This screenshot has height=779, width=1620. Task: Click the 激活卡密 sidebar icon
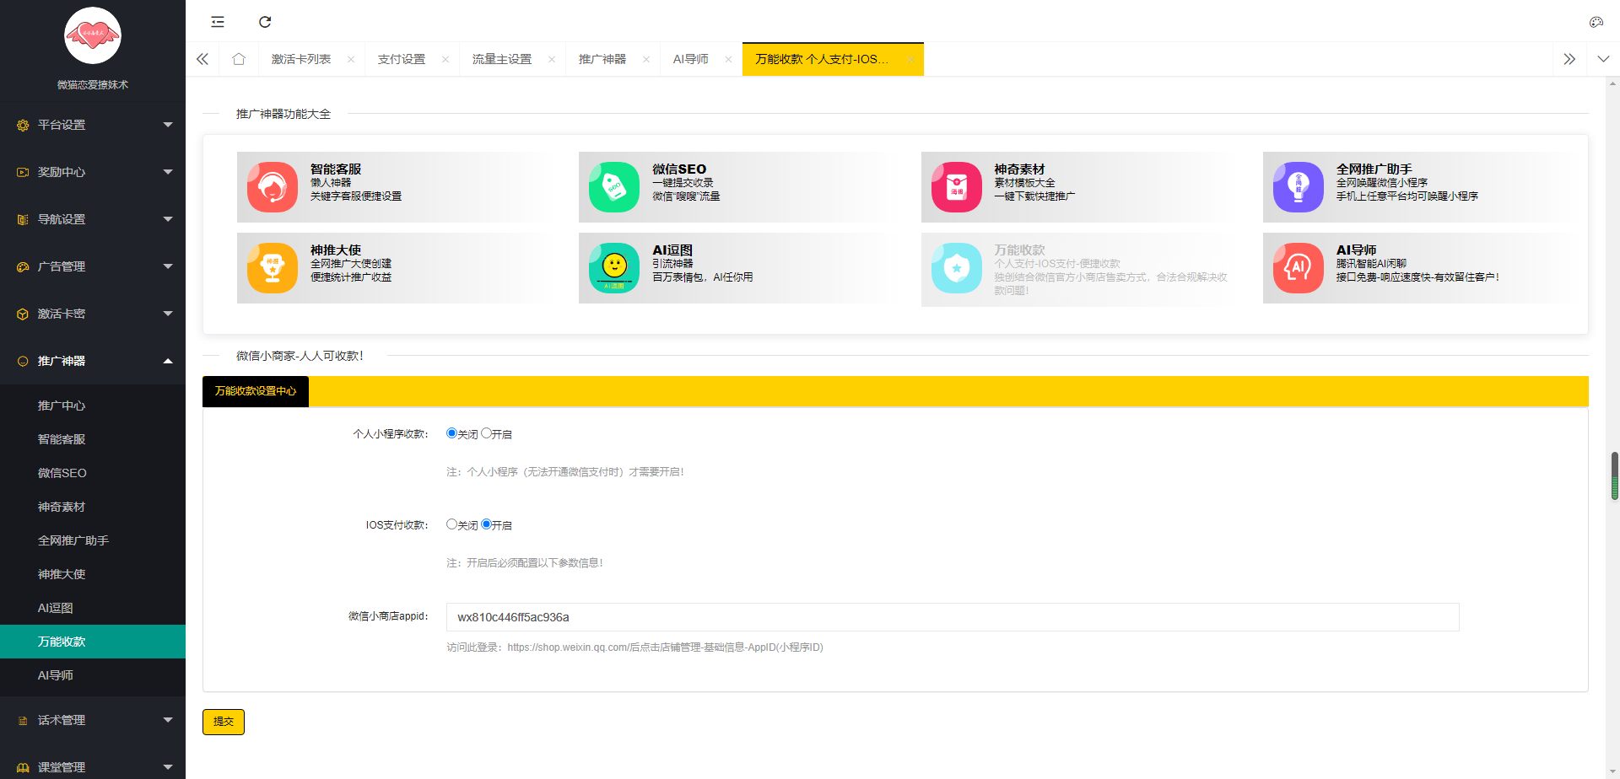[x=23, y=314]
